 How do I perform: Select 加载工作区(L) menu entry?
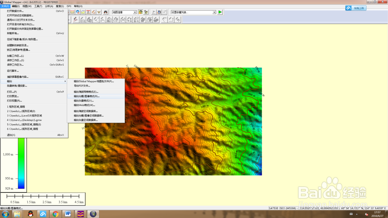pyautogui.click(x=34, y=56)
